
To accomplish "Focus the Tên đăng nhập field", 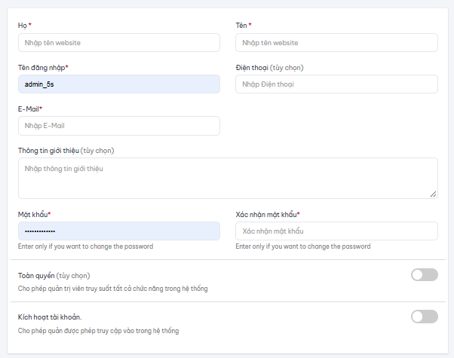I will click(x=119, y=84).
